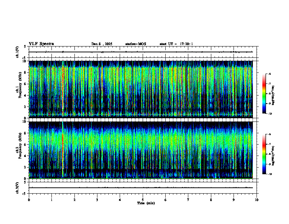Click the "-9" label on ch.2 color scale
The image size is (289, 224).
[269, 164]
